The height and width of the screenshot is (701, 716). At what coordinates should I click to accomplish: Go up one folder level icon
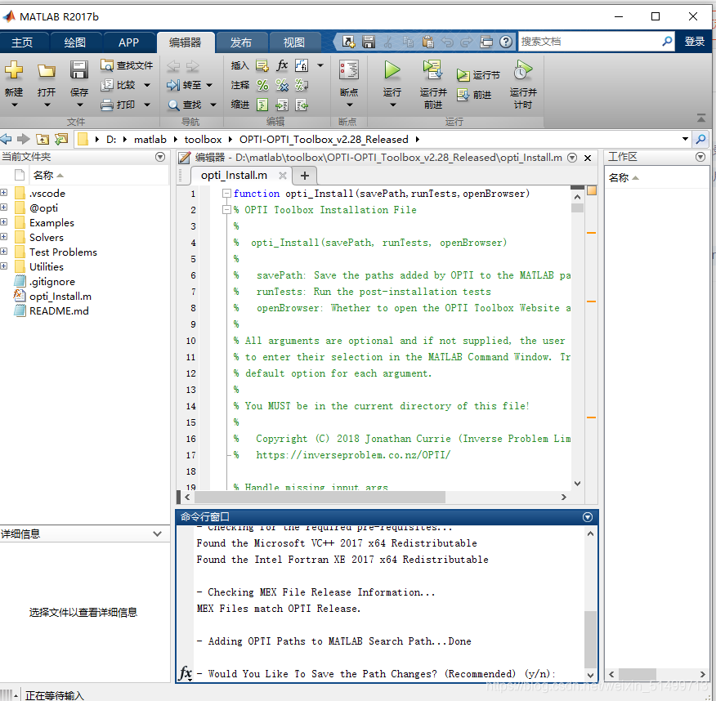coord(43,139)
